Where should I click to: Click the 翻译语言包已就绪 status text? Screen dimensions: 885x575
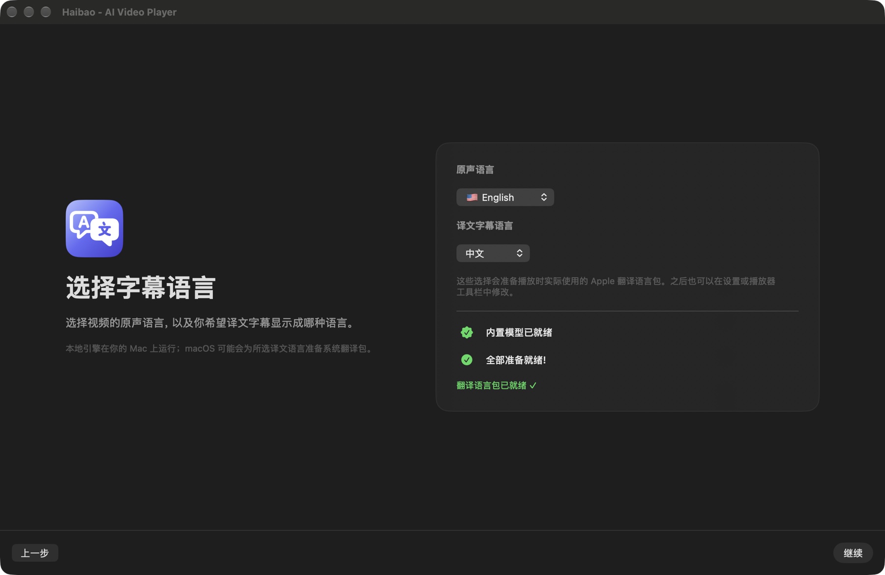[x=497, y=386]
